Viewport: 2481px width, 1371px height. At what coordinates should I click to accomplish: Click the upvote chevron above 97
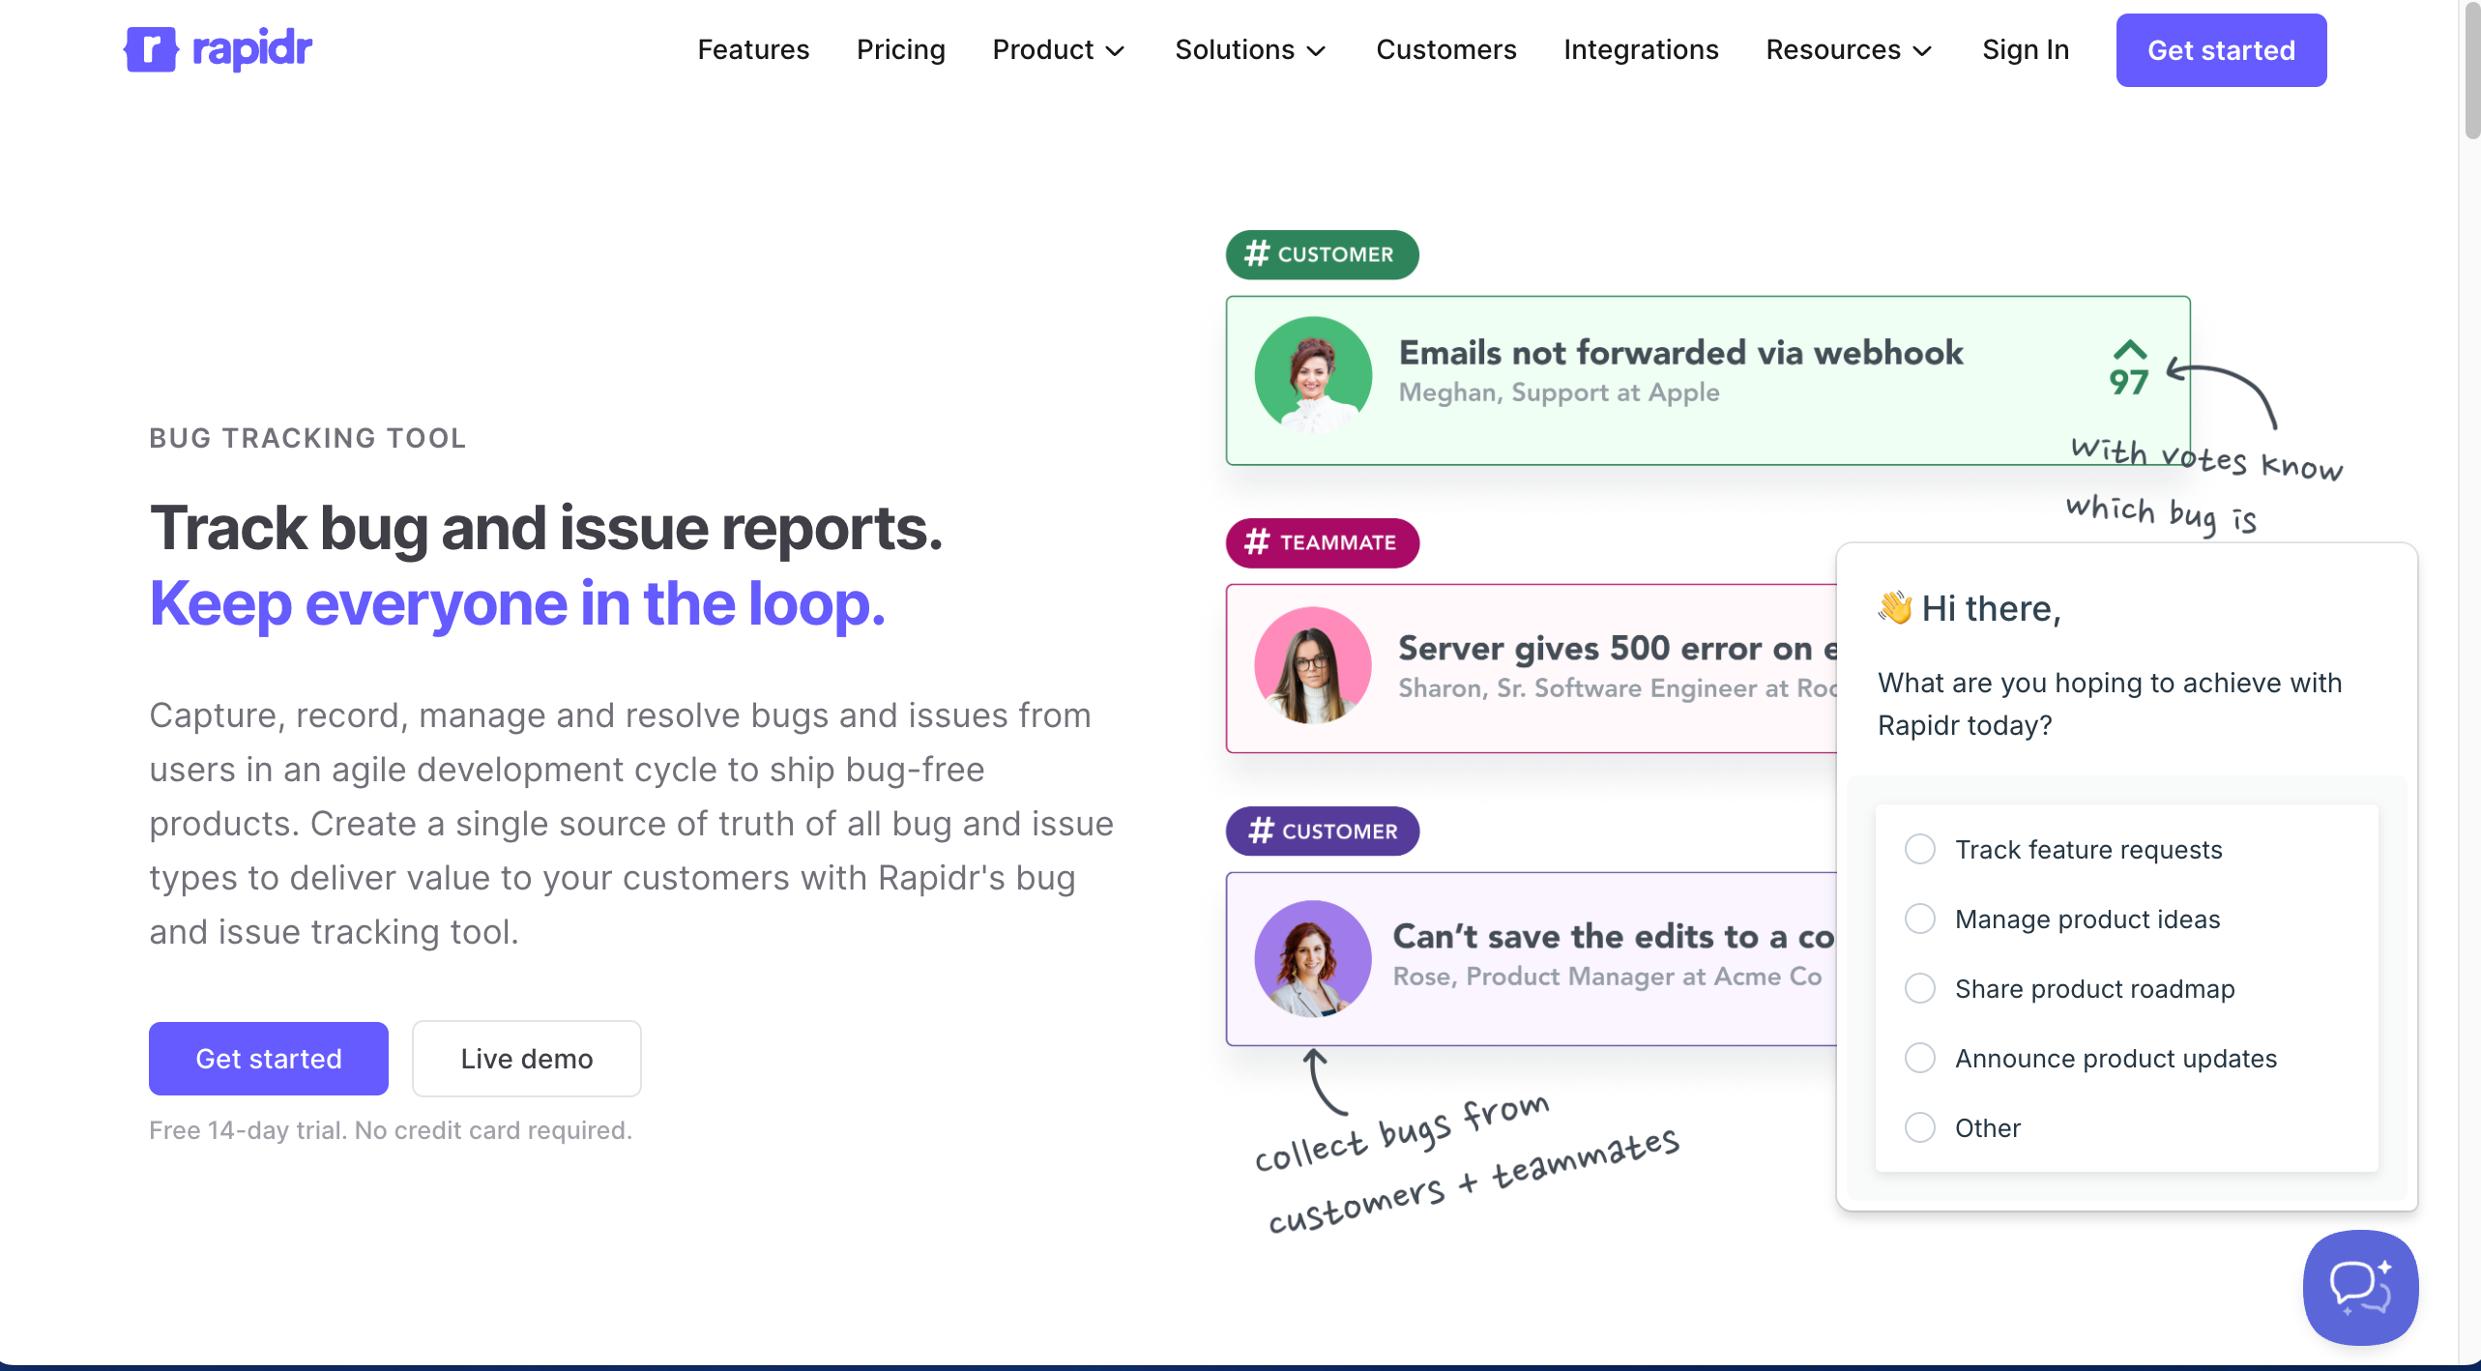(x=2129, y=350)
